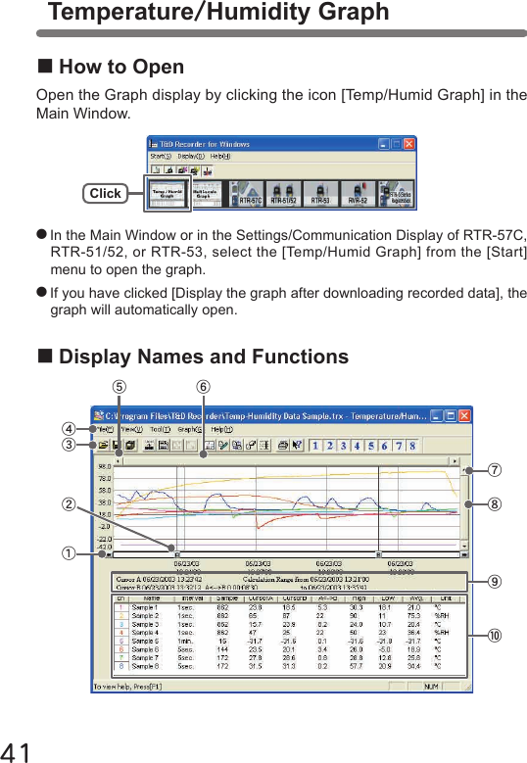Click the Cursor A marker below graph
The image size is (527, 763).
pos(177,554)
